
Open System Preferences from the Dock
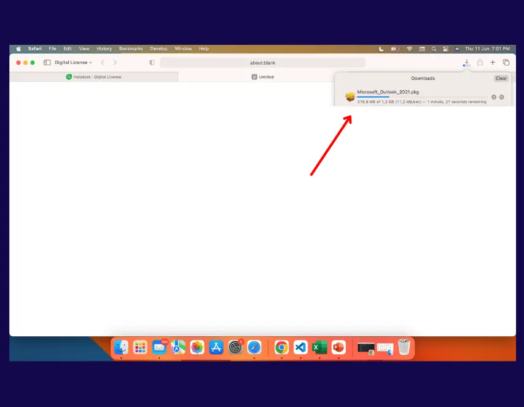click(x=235, y=348)
